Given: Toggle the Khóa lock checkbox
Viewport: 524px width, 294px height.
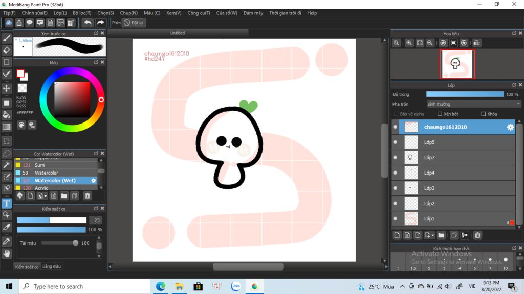Looking at the screenshot, I should coord(483,114).
